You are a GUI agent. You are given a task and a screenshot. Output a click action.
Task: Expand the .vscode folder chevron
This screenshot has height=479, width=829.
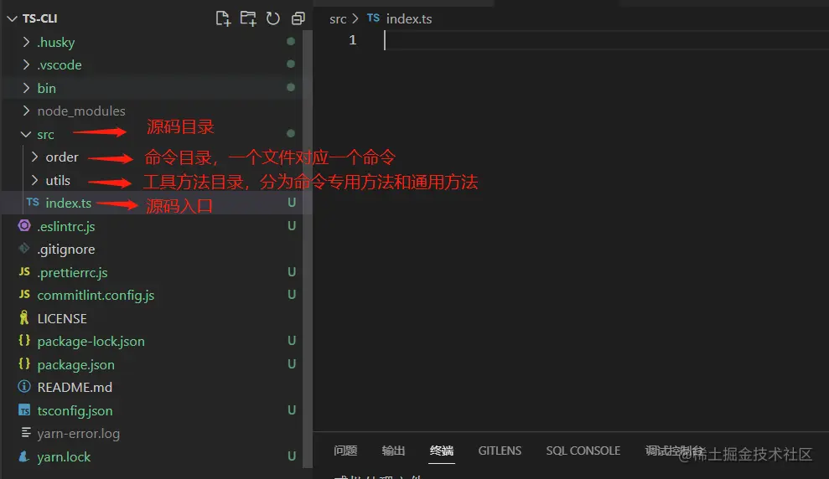coord(26,64)
